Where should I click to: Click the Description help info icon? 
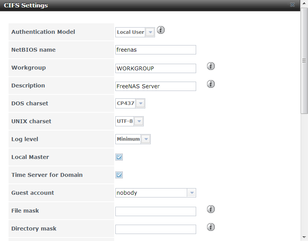[211, 84]
